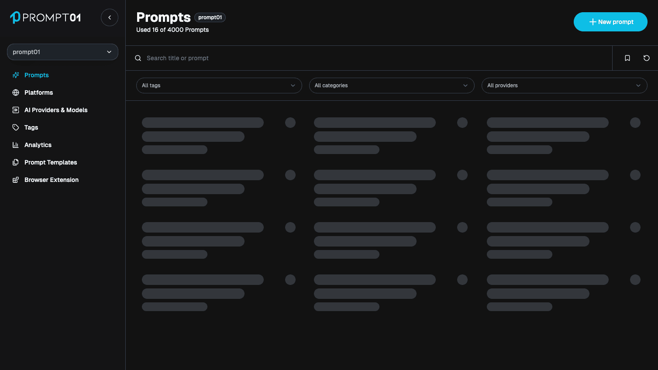
Task: Click the Prompts sparkle icon in sidebar
Action: coord(16,75)
